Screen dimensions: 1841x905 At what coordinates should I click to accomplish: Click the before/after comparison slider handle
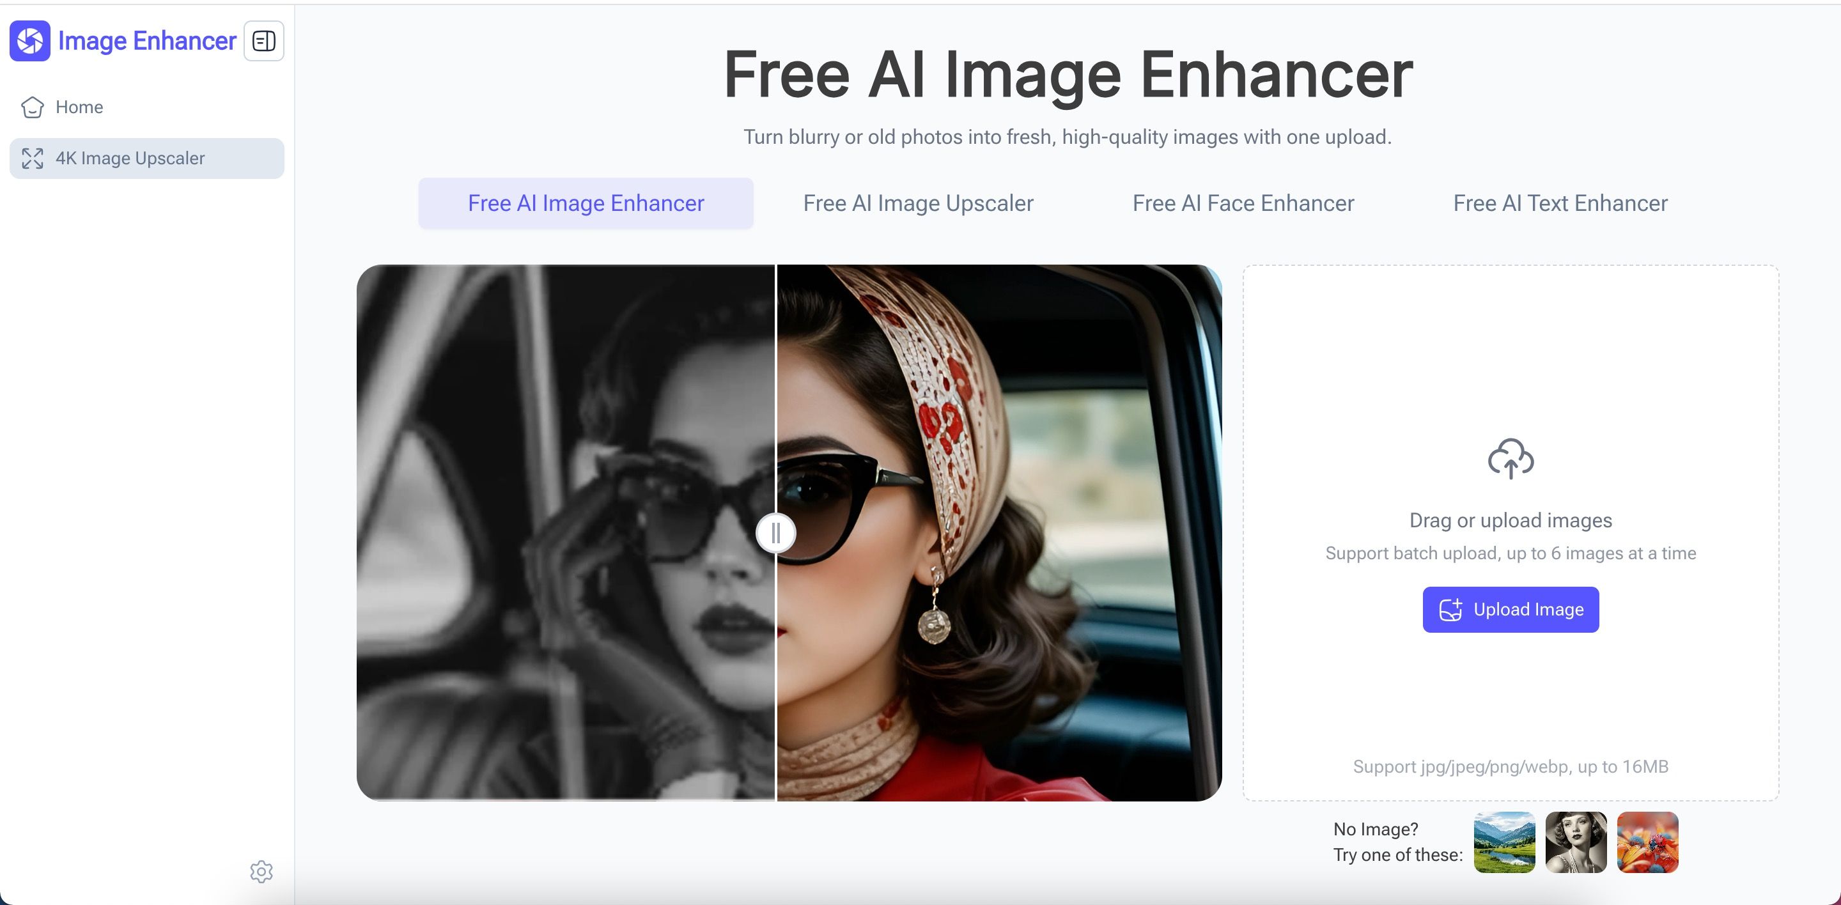point(775,533)
